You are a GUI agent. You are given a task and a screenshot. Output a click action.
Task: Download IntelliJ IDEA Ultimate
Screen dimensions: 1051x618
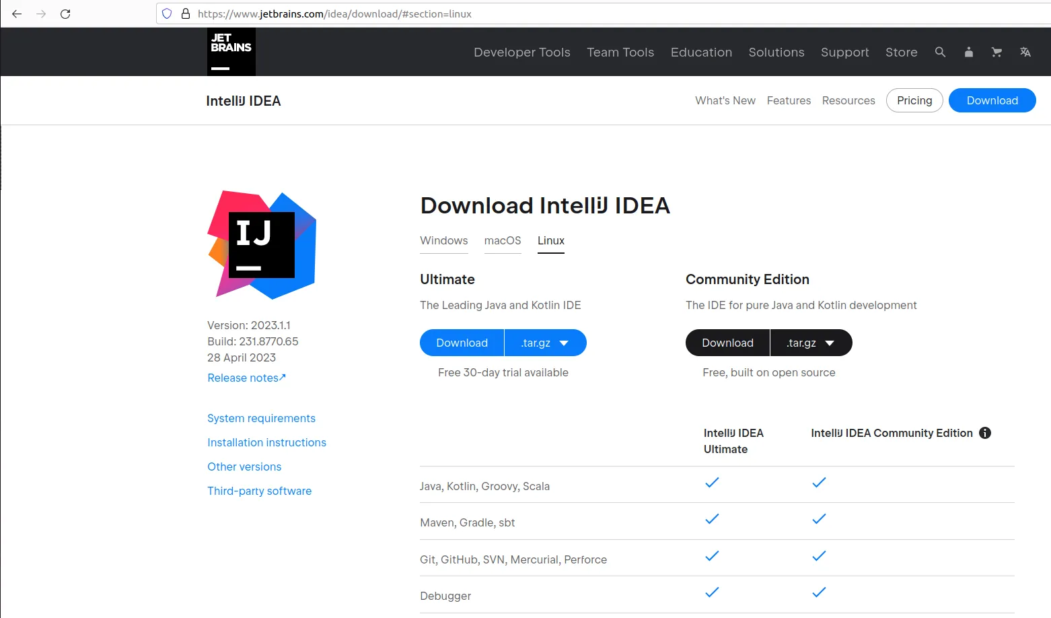pyautogui.click(x=462, y=343)
